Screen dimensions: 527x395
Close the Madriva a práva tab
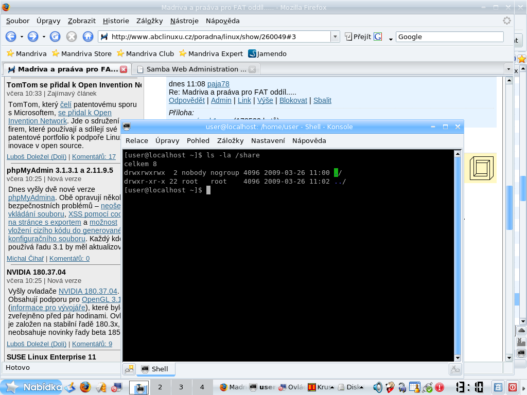124,69
